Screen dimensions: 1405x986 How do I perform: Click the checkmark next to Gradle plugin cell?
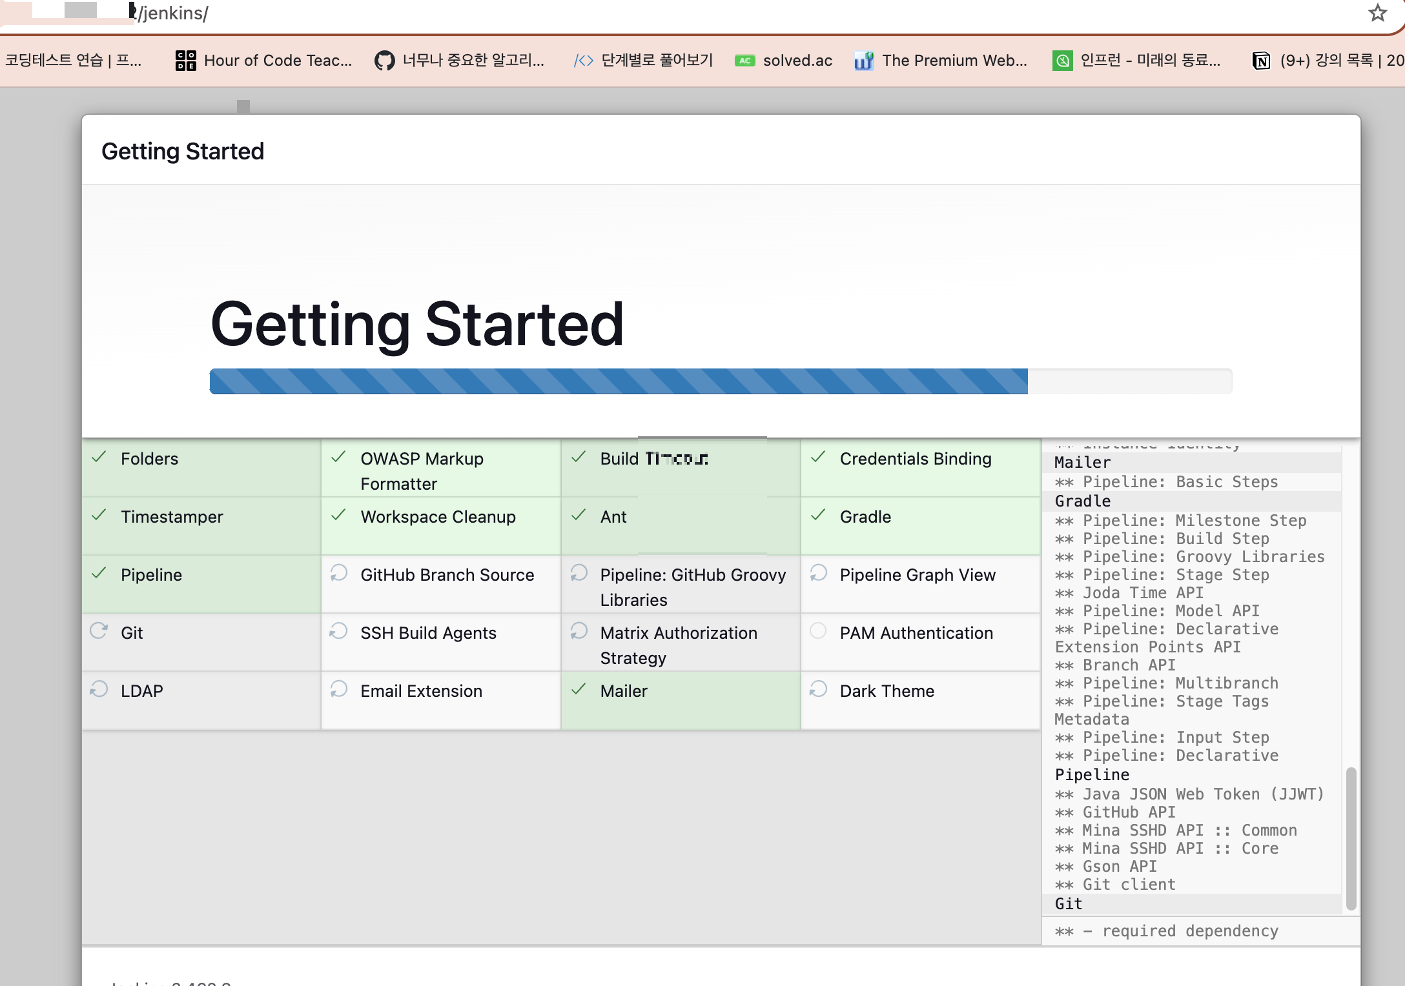coord(818,516)
